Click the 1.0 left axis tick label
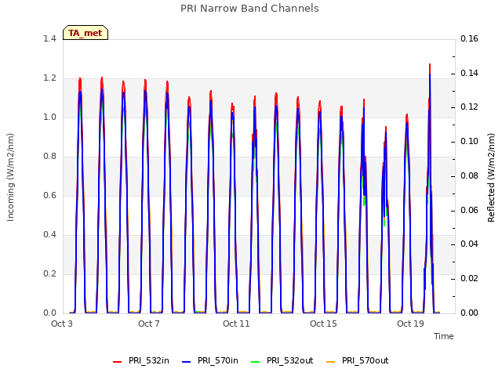The image size is (502, 376). point(49,117)
